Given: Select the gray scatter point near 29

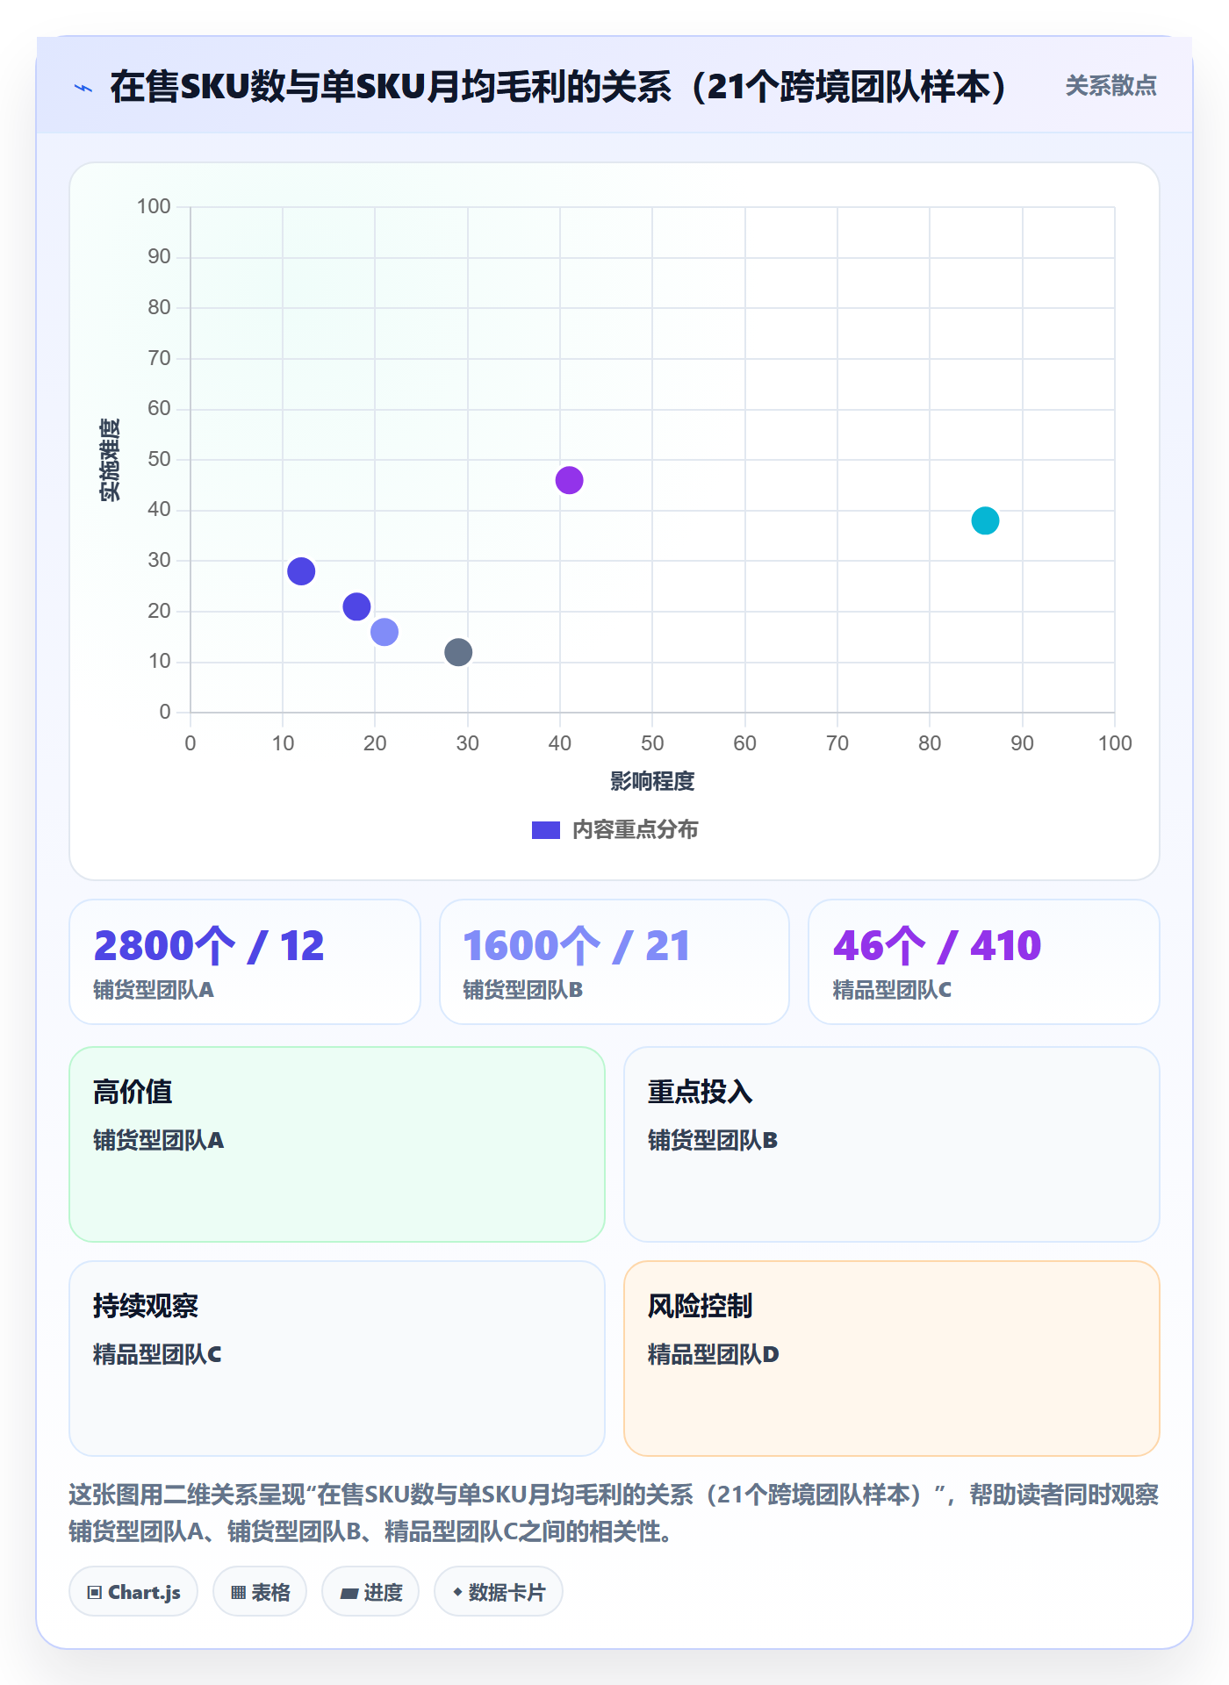Looking at the screenshot, I should 458,652.
